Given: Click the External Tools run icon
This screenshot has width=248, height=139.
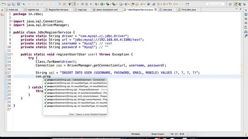Looking at the screenshot, I should tap(113, 4).
